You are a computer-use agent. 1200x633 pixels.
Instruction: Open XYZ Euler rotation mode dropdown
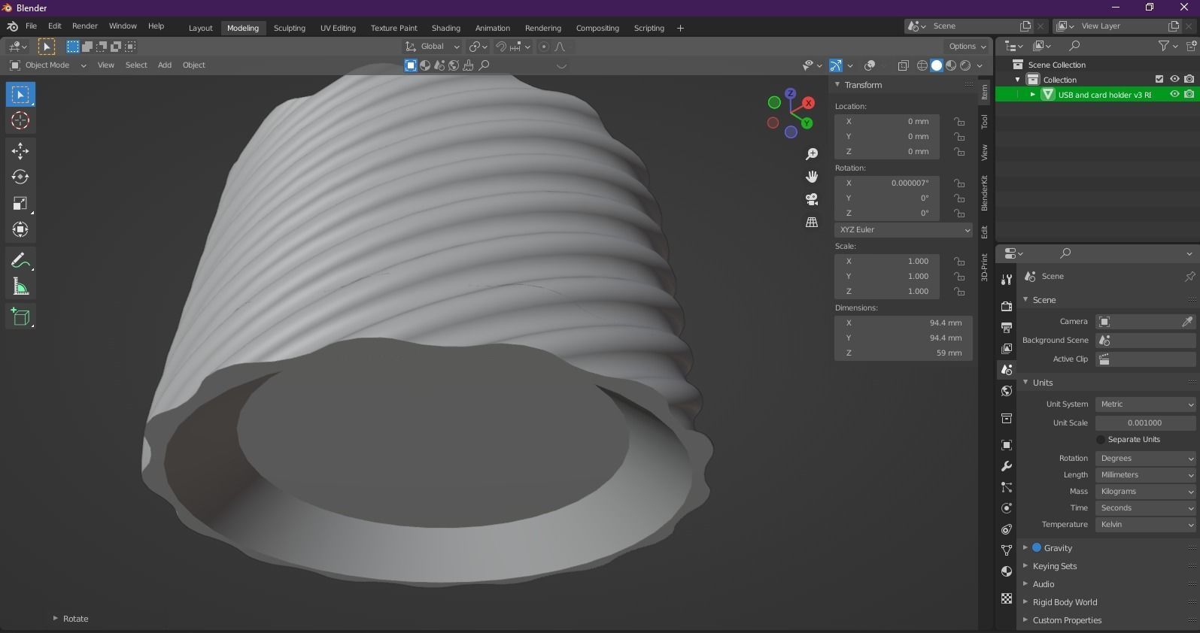(904, 230)
